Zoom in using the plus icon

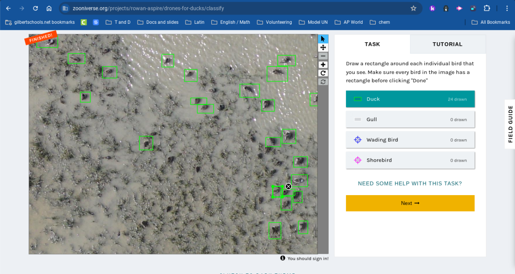point(323,65)
